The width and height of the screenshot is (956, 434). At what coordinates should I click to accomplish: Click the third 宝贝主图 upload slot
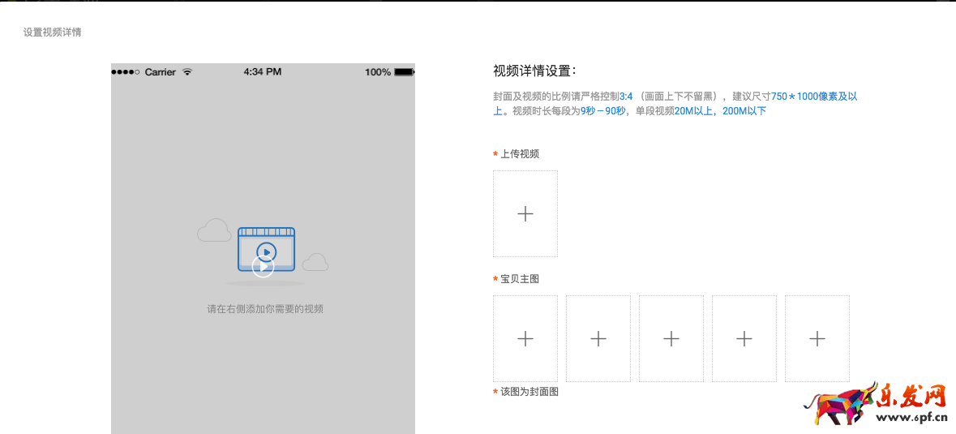(x=671, y=338)
